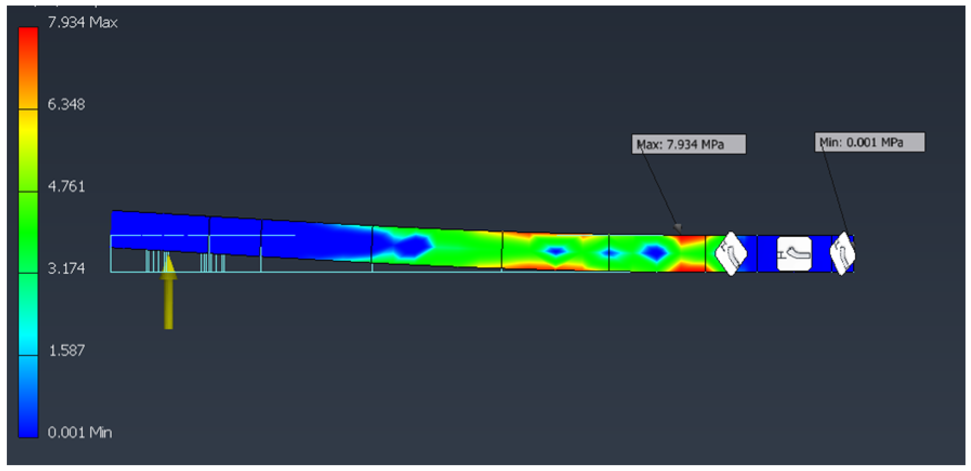Select the Max: 7.934 MPa probe label

688,144
